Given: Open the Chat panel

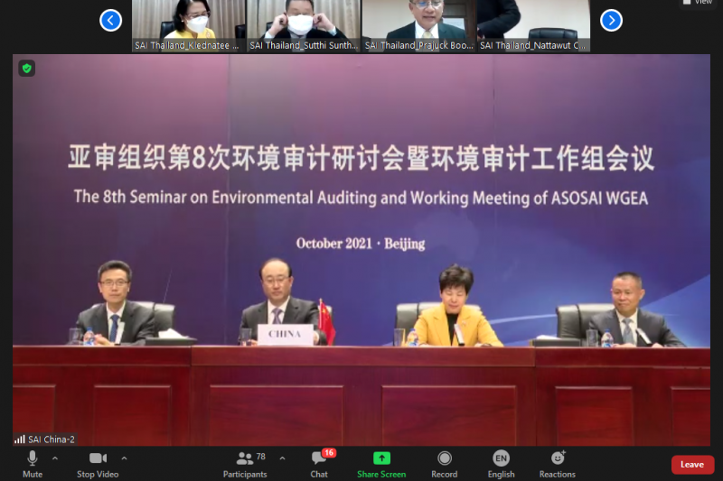Looking at the screenshot, I should pos(319,464).
